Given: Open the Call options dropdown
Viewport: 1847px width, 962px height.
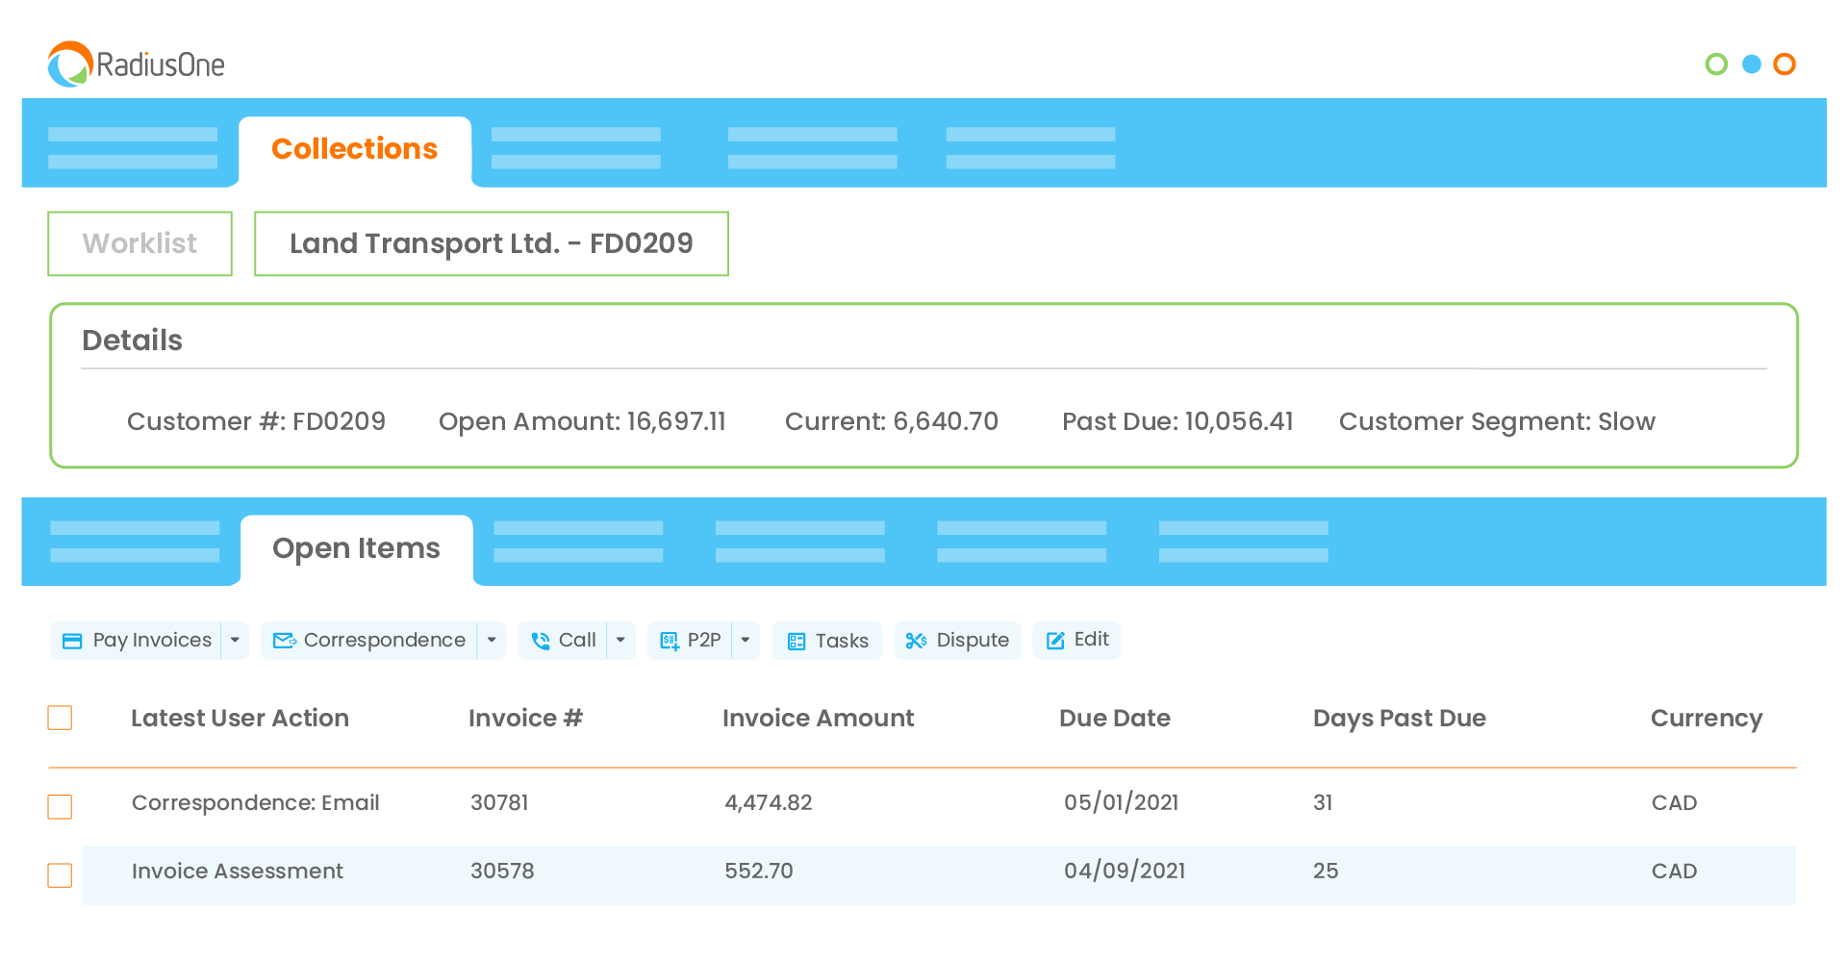Looking at the screenshot, I should click(620, 640).
